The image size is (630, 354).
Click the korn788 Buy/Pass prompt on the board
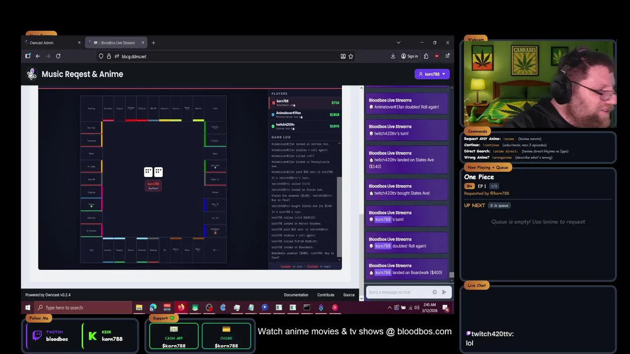coord(153,186)
